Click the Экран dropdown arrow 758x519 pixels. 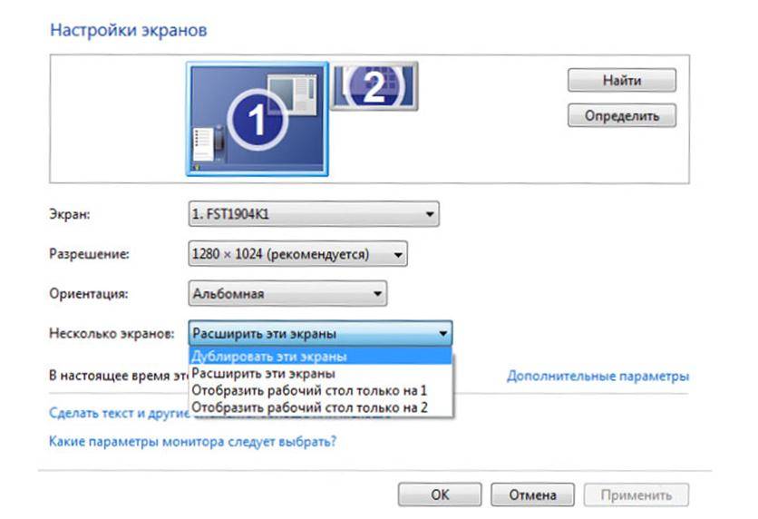[x=430, y=215]
